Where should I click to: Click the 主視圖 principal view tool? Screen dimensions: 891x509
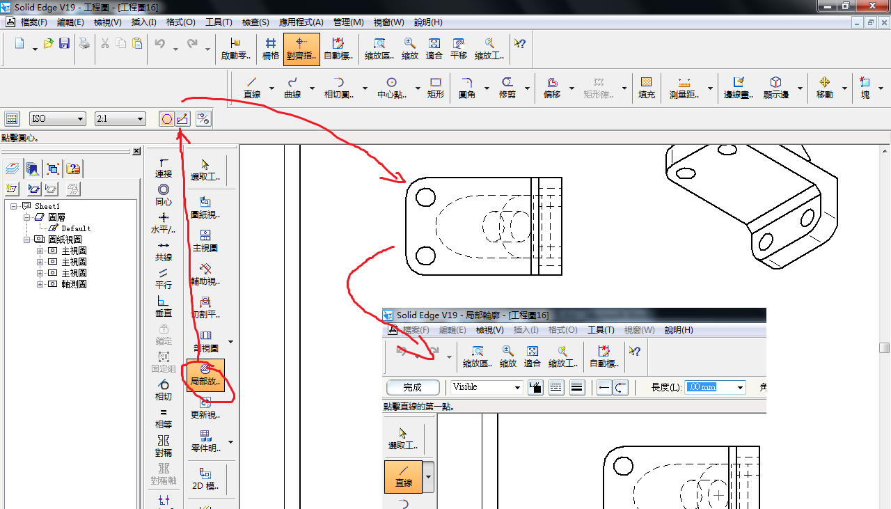coord(205,241)
